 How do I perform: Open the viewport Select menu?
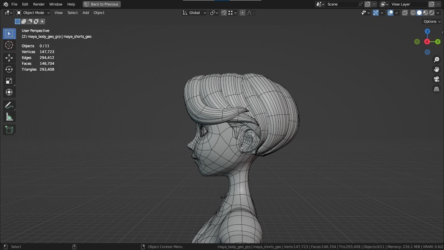pos(72,13)
